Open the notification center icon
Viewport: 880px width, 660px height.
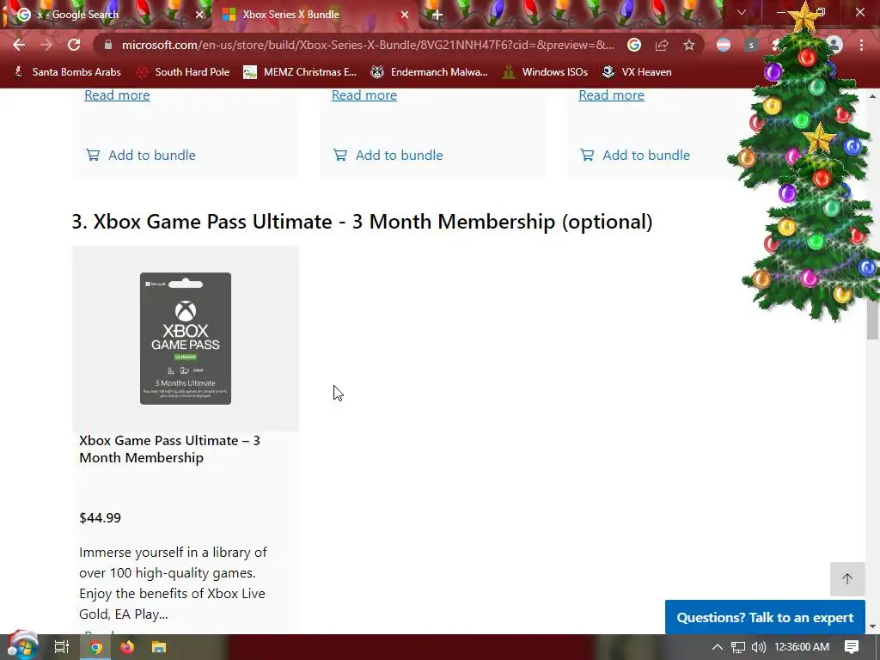pyautogui.click(x=852, y=647)
